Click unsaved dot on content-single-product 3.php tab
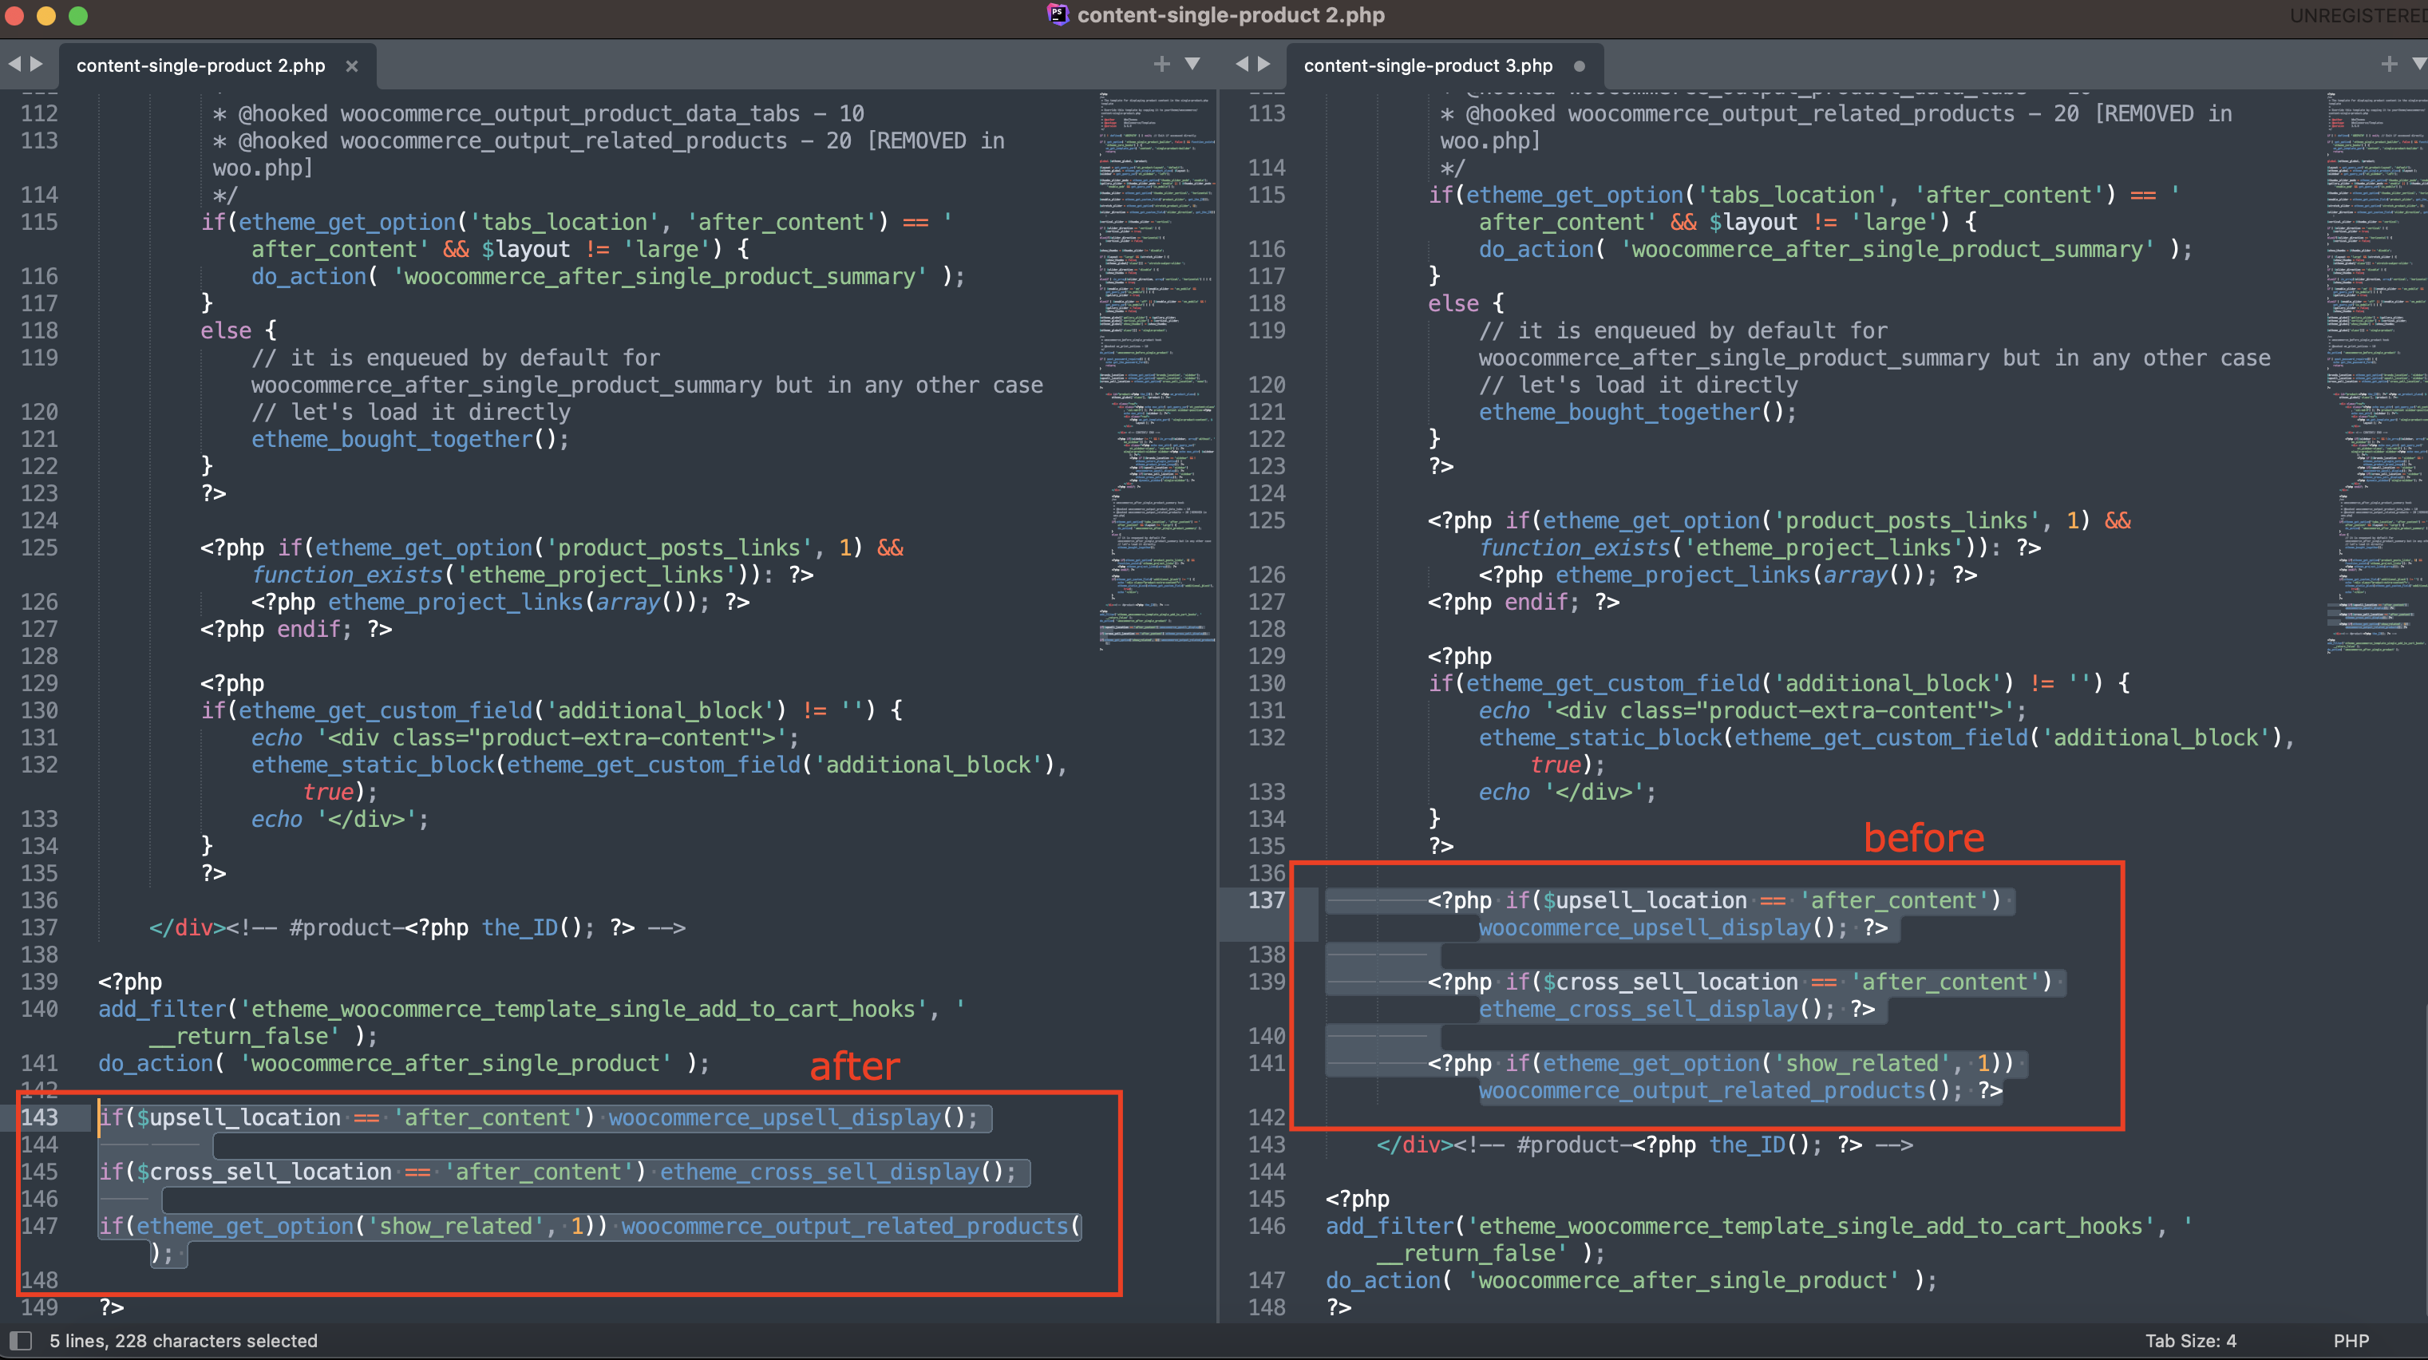This screenshot has width=2428, height=1360. point(1579,66)
